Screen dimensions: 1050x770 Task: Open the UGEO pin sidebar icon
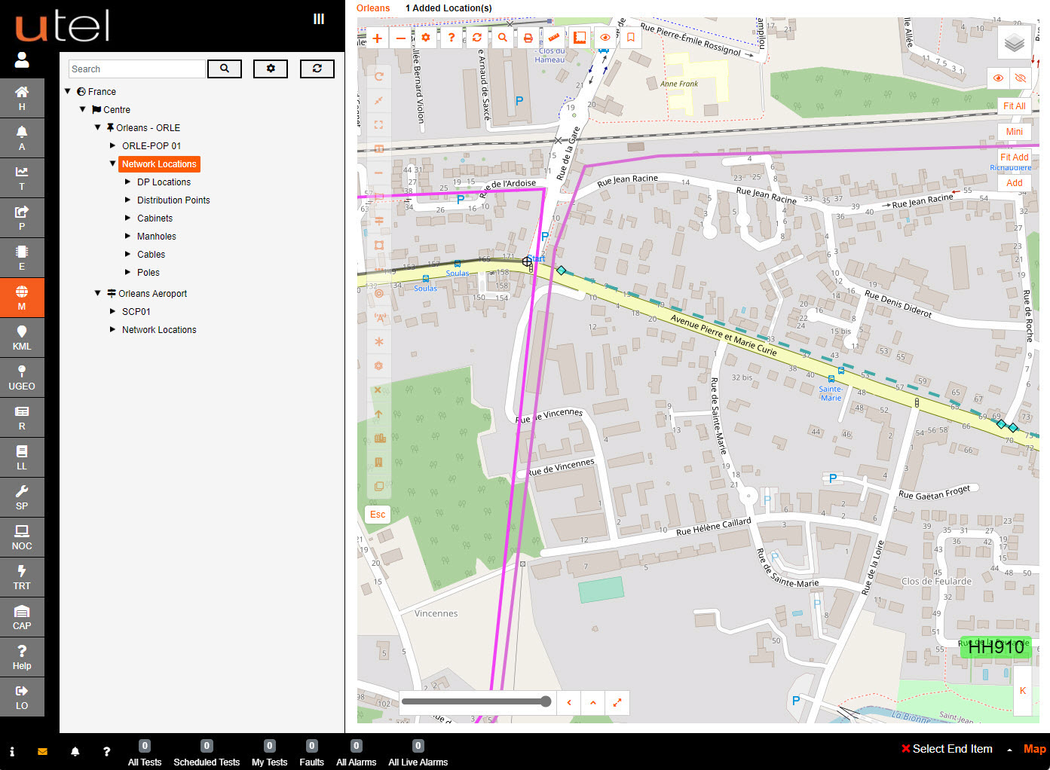[22, 377]
